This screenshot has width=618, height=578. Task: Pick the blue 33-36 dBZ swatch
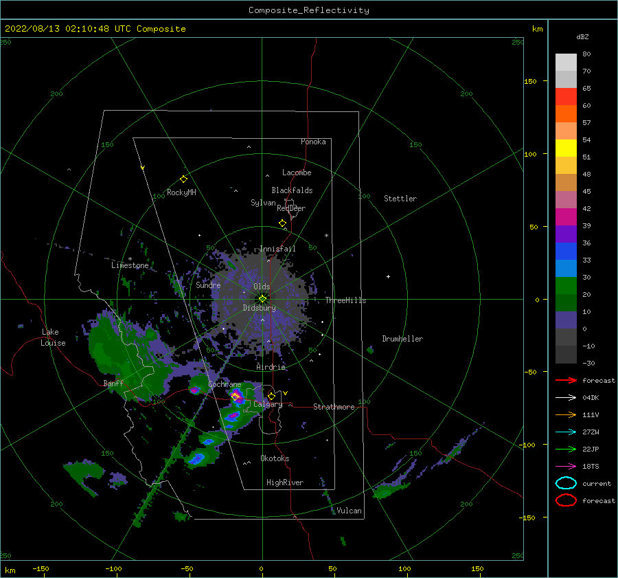coord(566,251)
